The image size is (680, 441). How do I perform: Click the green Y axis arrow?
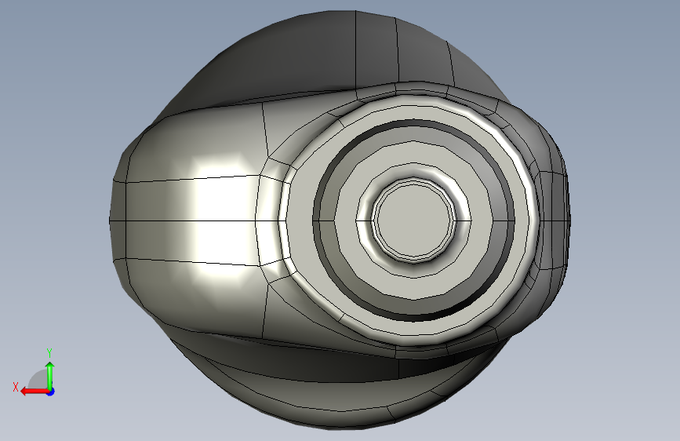50,375
